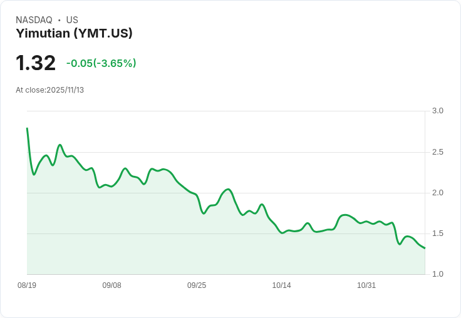Click the chart line's starting point at 08/19
This screenshot has width=461, height=318.
point(27,128)
